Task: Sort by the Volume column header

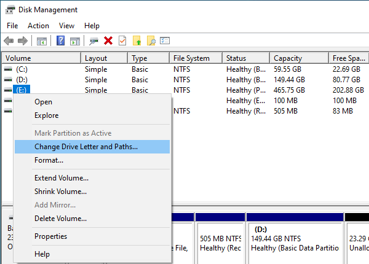Action: (41, 58)
